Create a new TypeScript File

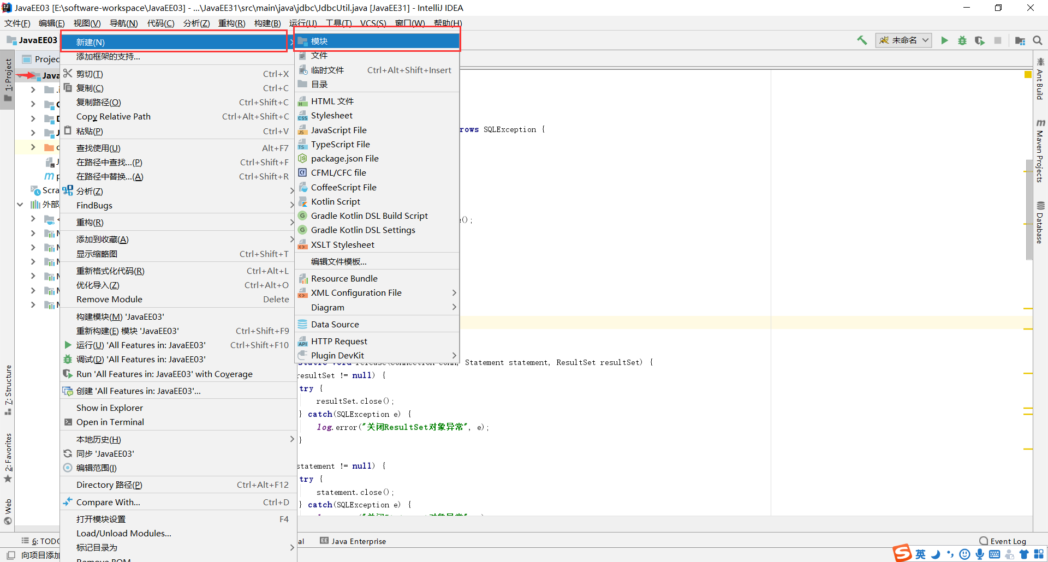[x=377, y=144]
